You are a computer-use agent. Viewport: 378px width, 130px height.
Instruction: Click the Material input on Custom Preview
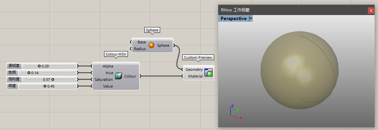pos(195,76)
